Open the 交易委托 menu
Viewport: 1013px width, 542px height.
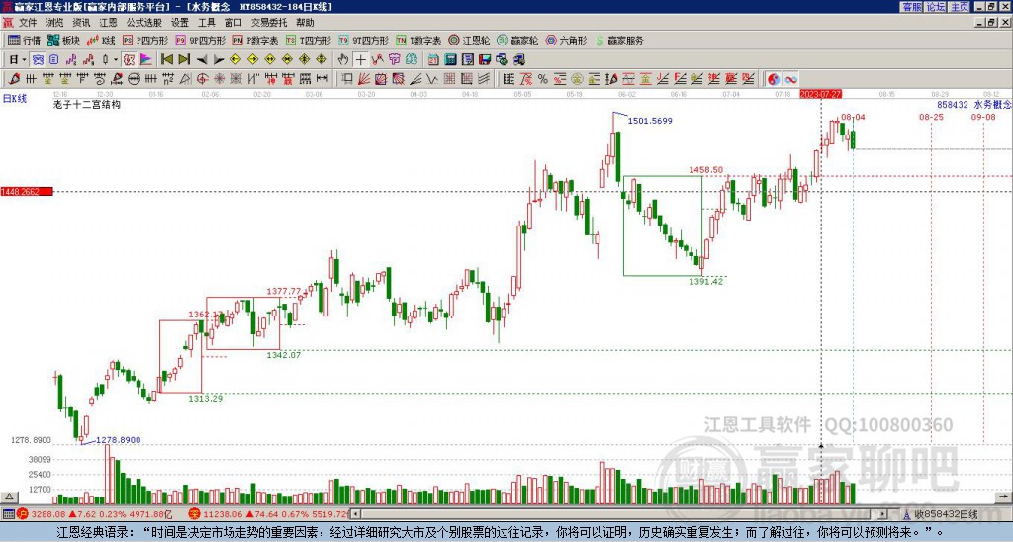click(269, 23)
